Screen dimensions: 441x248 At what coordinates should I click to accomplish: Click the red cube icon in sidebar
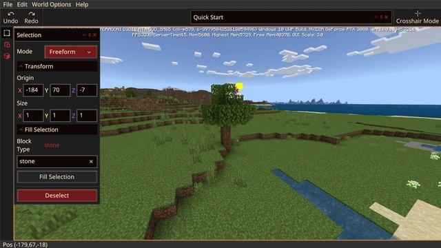click(x=7, y=56)
